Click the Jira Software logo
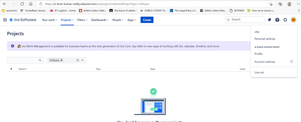 (x=23, y=20)
